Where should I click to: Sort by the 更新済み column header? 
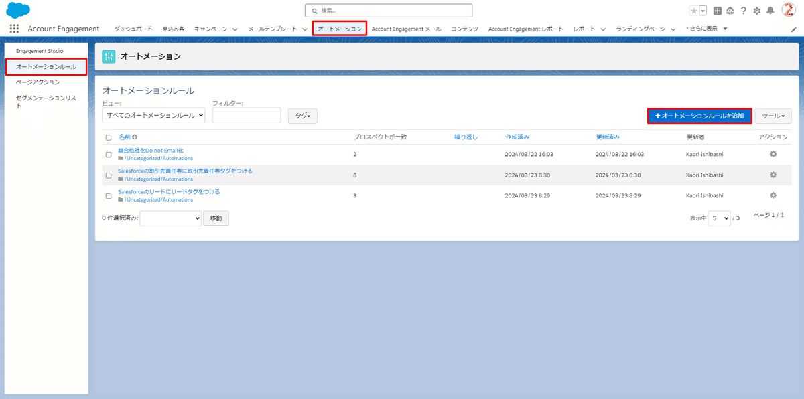click(x=608, y=137)
